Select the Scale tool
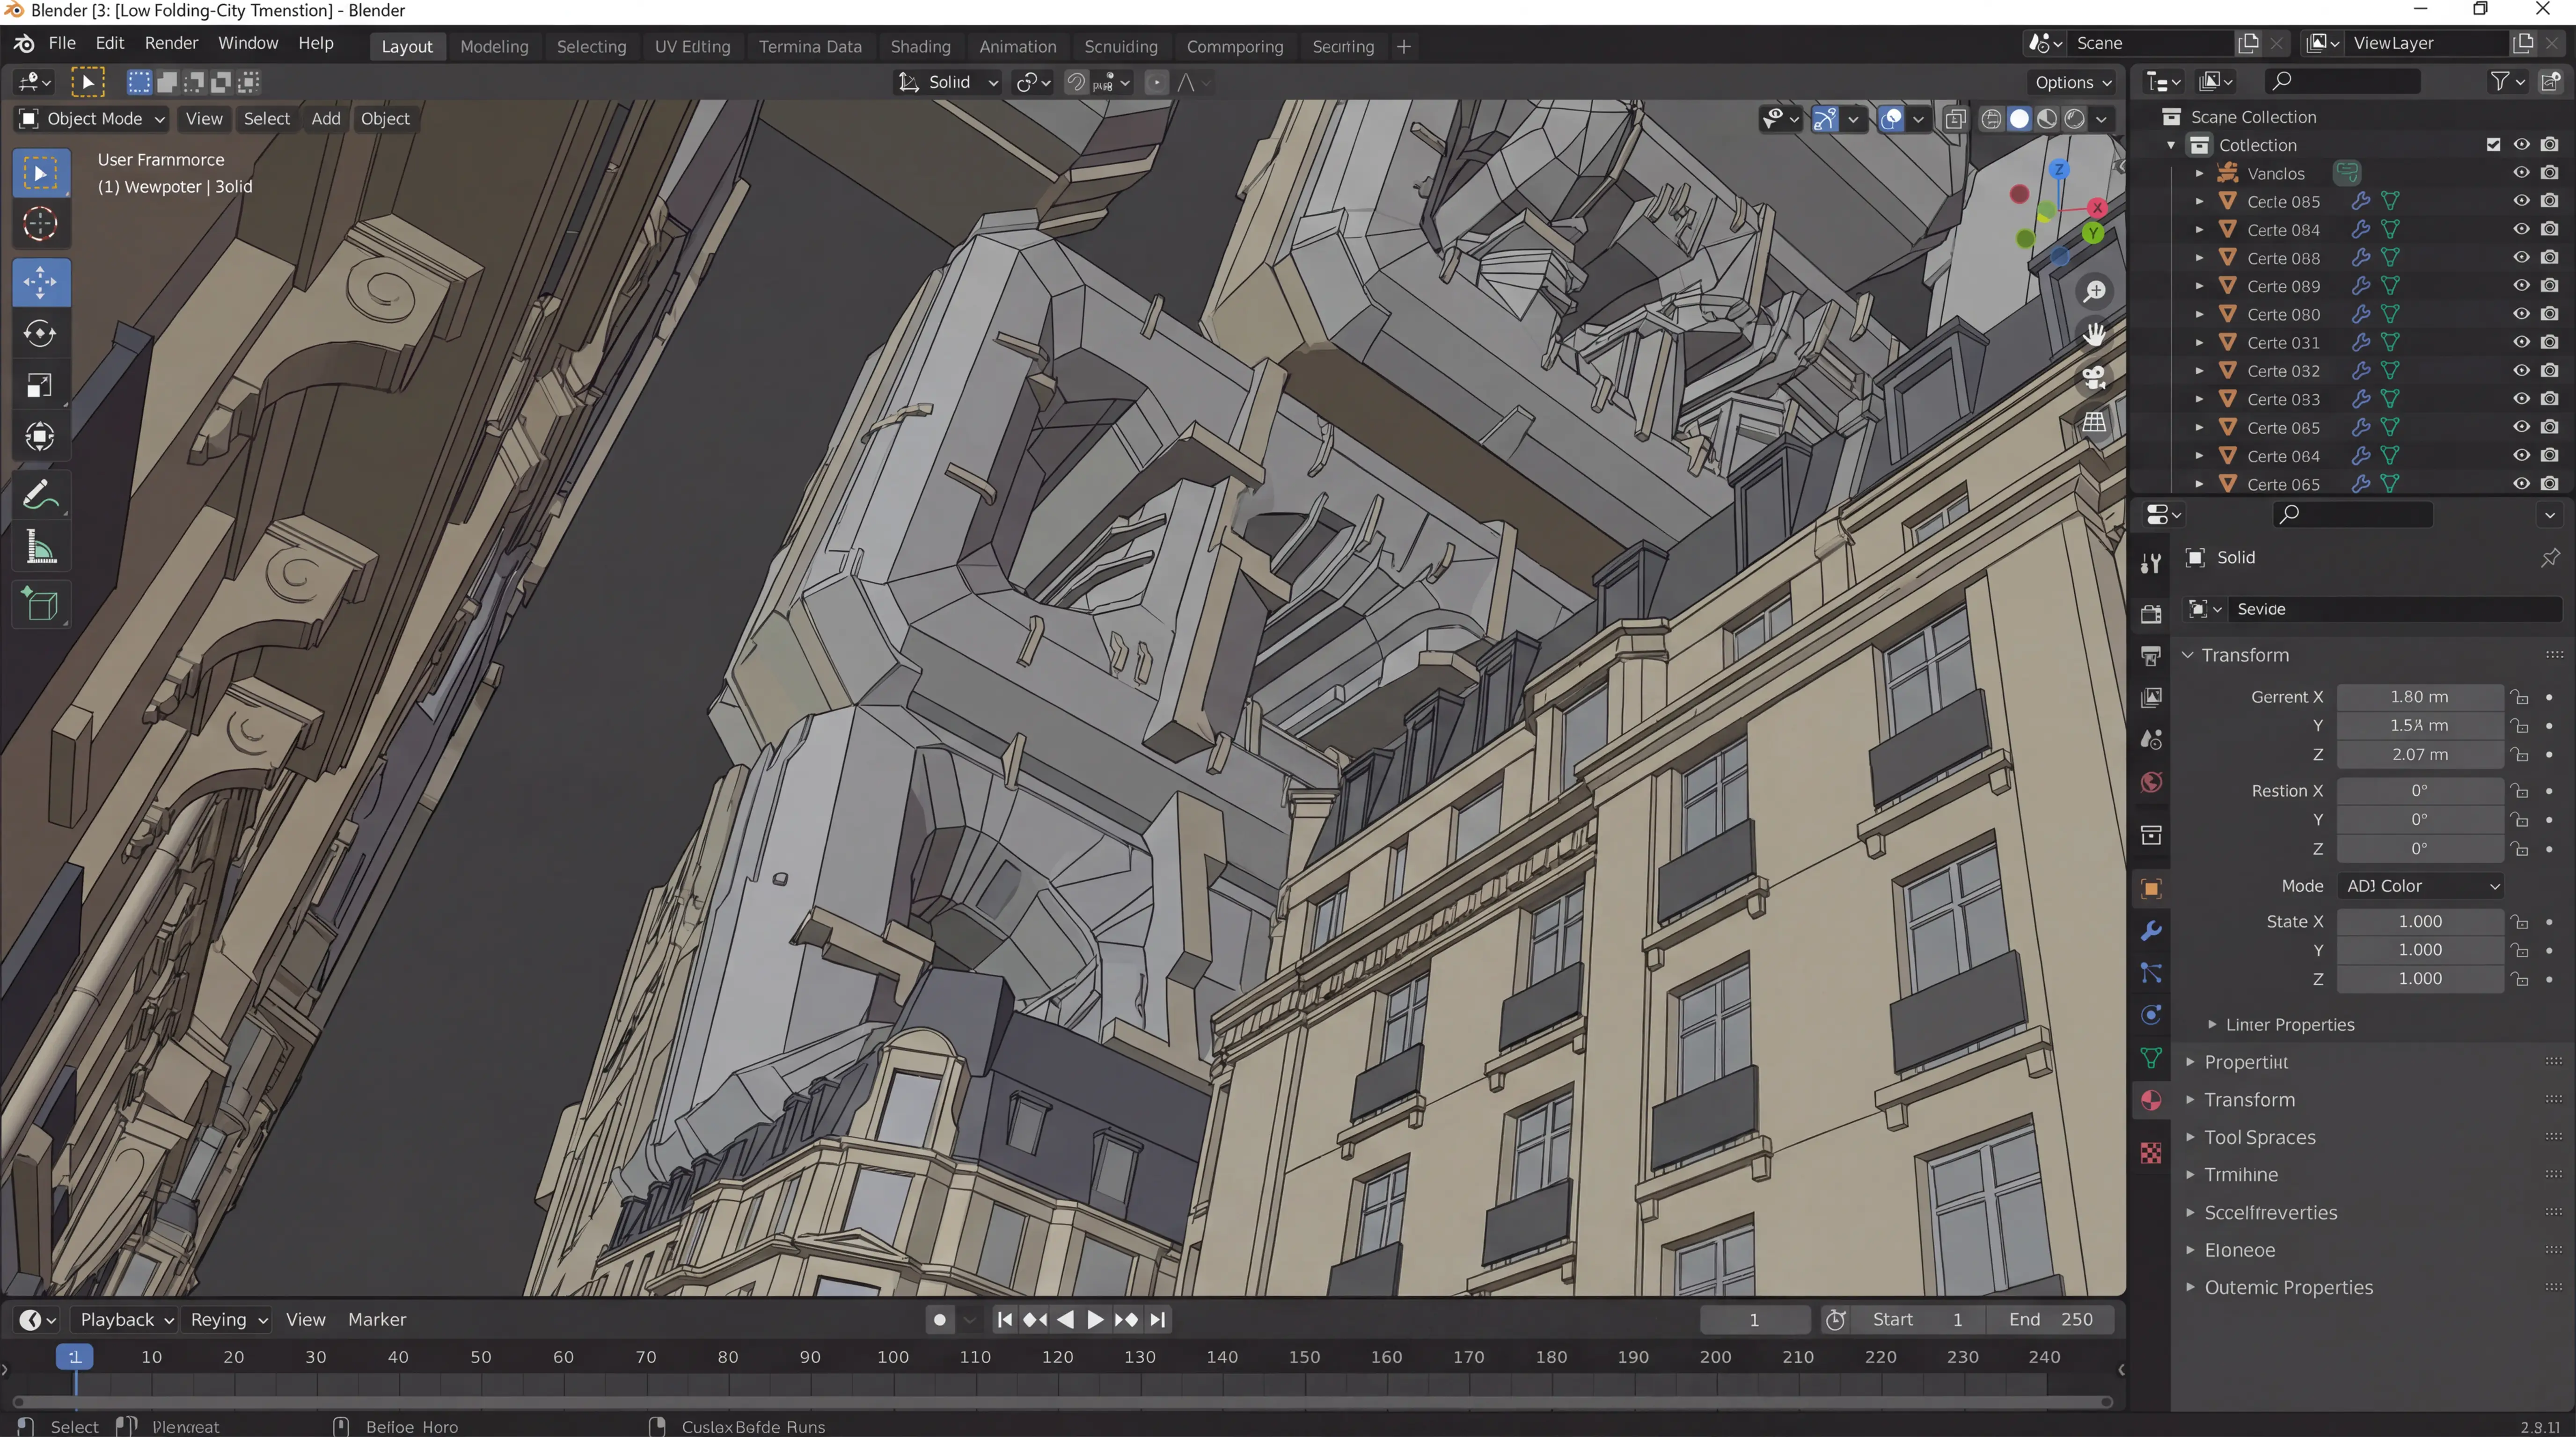The width and height of the screenshot is (2576, 1437). click(x=40, y=385)
